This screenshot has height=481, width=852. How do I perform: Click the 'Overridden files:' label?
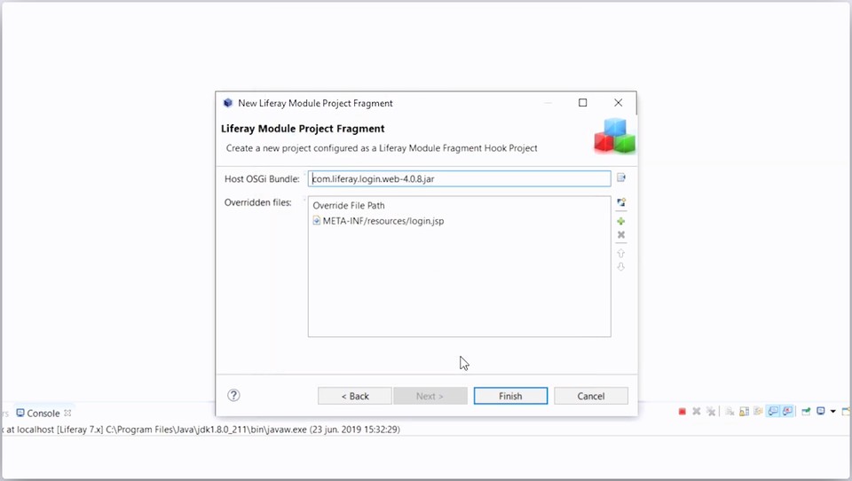coord(258,202)
